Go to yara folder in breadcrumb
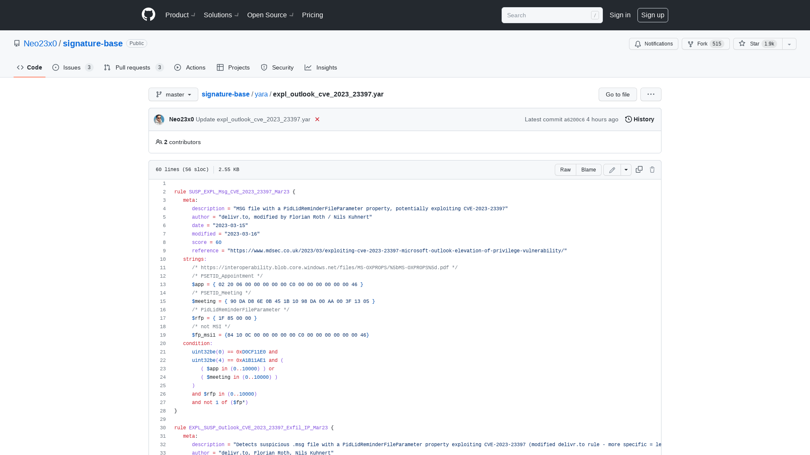The width and height of the screenshot is (810, 455). 261,94
